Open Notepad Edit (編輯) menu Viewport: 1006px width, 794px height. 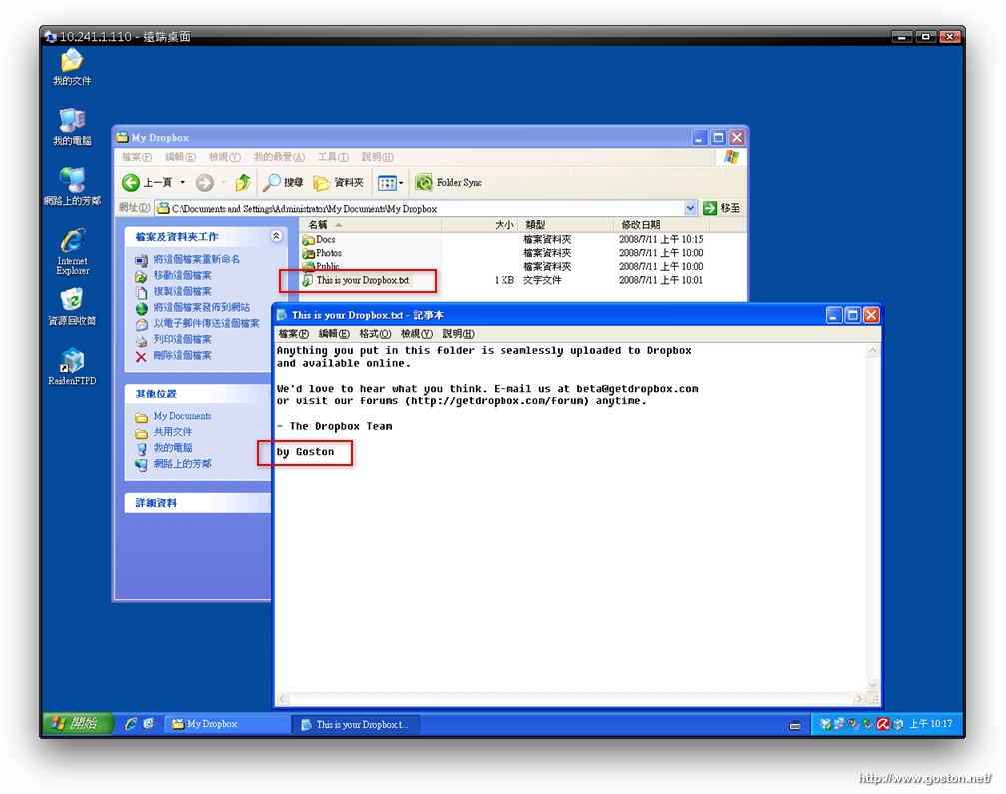(x=334, y=334)
